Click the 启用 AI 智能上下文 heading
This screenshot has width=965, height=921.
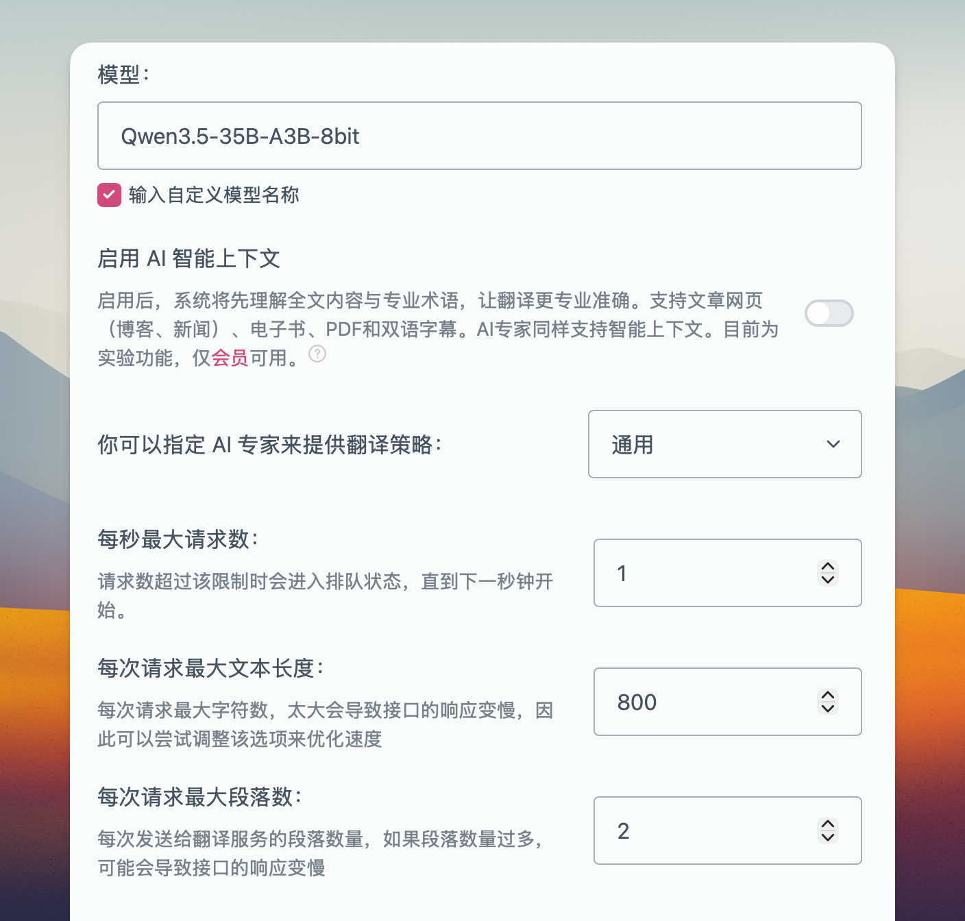(188, 258)
